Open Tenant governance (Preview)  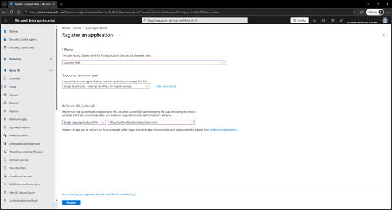click(x=26, y=152)
